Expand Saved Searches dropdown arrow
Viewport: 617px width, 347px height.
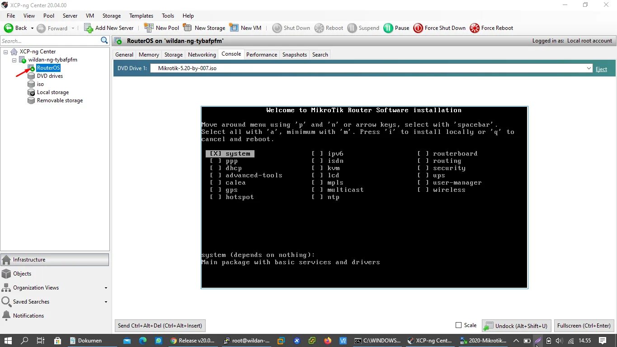[x=106, y=302]
